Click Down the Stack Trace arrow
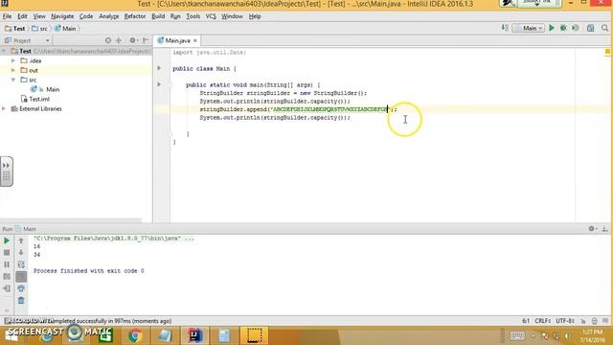The height and width of the screenshot is (345, 613). 21,253
